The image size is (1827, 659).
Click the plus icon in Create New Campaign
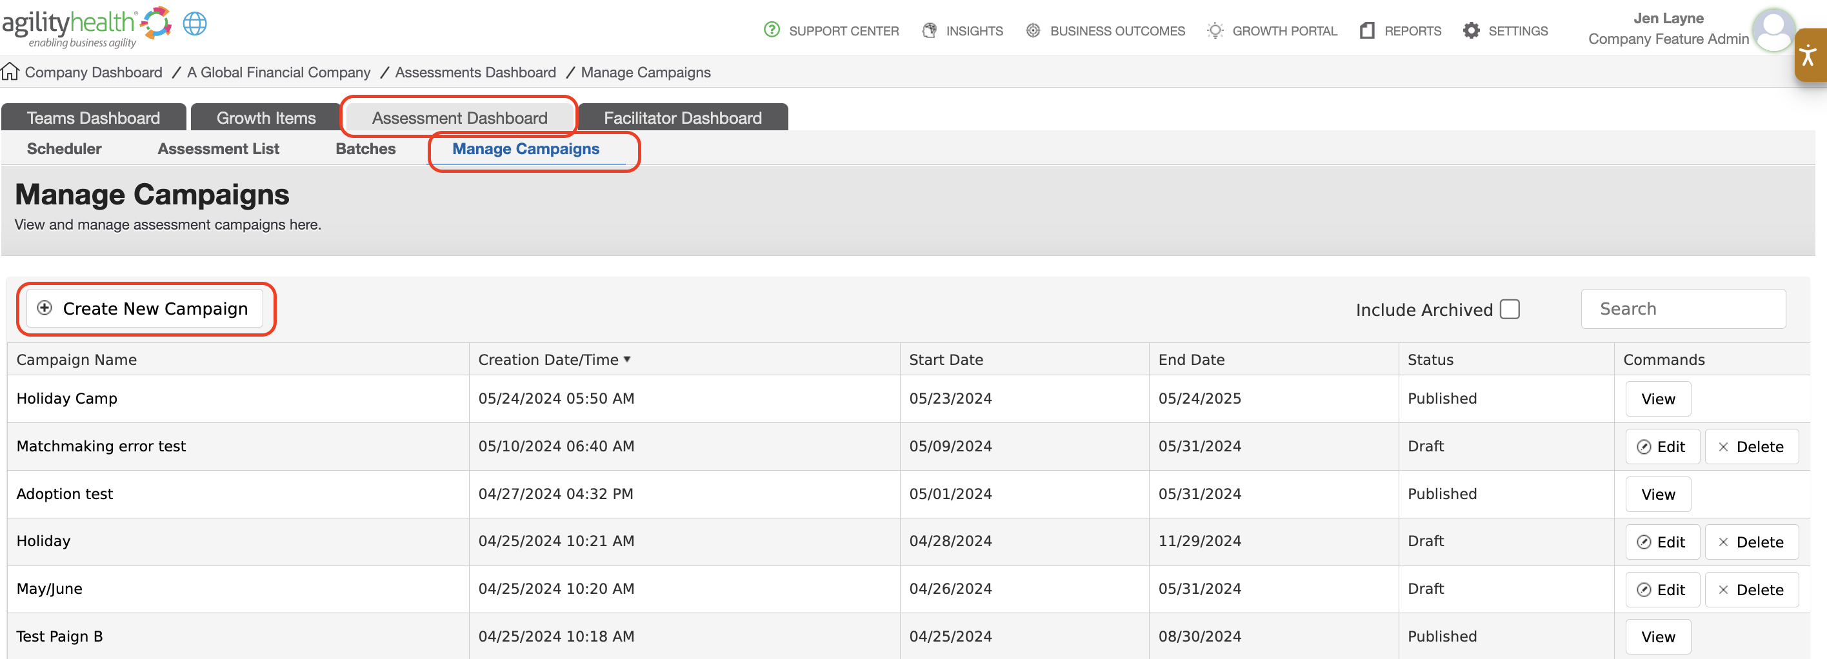[x=45, y=308]
